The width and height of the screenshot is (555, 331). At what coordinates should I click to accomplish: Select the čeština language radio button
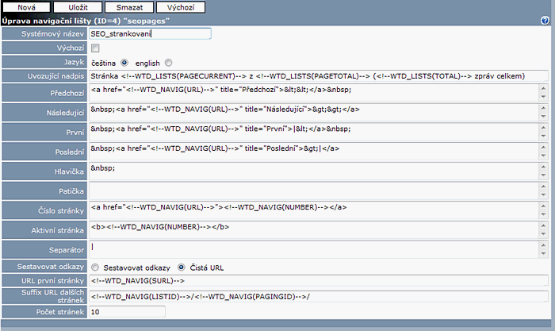tap(125, 62)
